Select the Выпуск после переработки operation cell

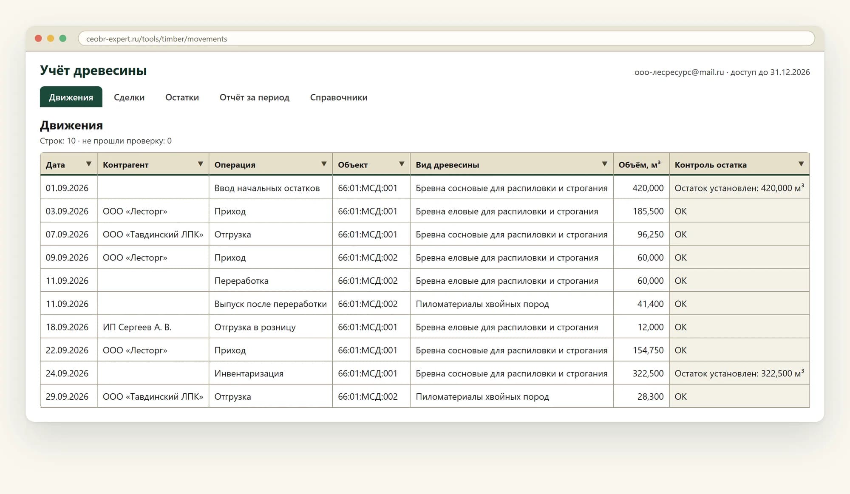(x=271, y=304)
